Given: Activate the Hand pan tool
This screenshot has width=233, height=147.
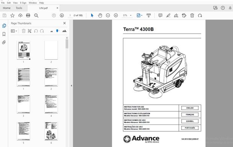Looking at the screenshot, I should [x=100, y=15].
